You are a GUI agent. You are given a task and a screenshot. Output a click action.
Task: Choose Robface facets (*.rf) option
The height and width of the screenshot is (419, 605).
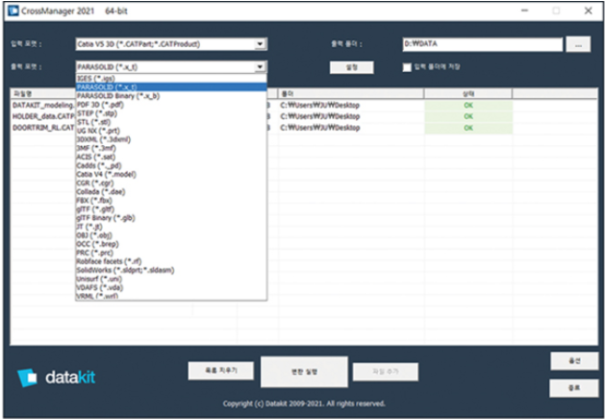pyautogui.click(x=171, y=261)
